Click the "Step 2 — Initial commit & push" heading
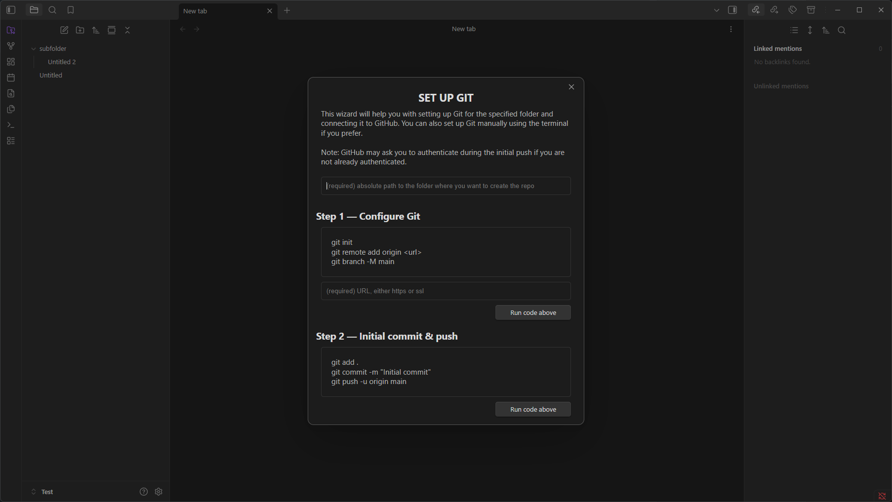892x502 pixels. [x=387, y=336]
